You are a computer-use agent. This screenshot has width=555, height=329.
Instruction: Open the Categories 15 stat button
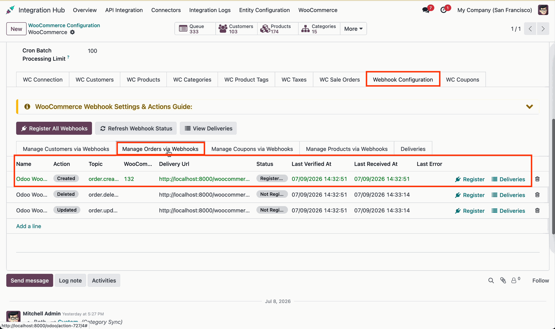(319, 29)
